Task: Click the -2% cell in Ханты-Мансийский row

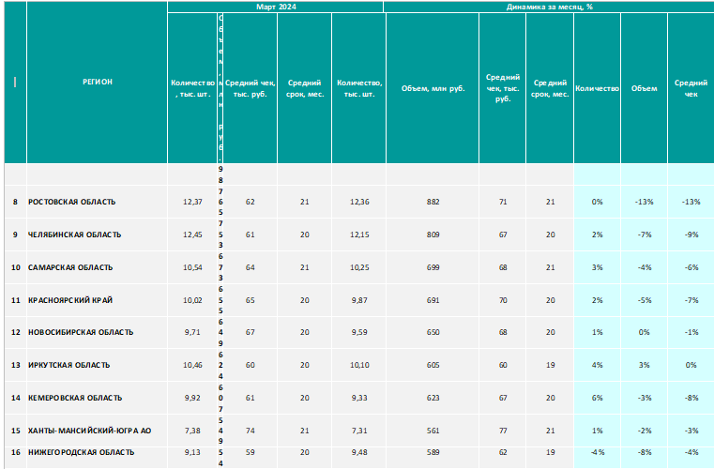Action: [x=644, y=431]
